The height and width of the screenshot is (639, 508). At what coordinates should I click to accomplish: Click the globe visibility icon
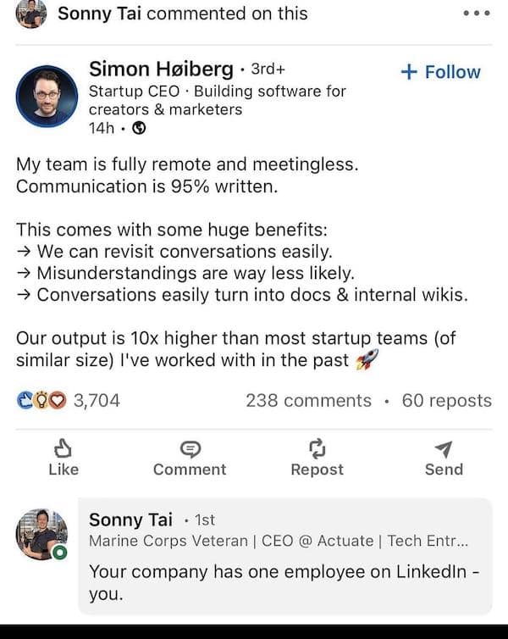tap(140, 129)
